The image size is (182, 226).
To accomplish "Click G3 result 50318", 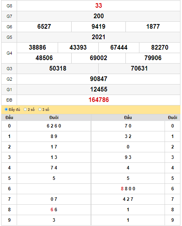I will (x=58, y=69).
